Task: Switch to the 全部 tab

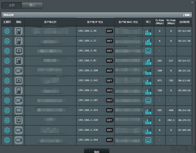Action: click(12, 5)
